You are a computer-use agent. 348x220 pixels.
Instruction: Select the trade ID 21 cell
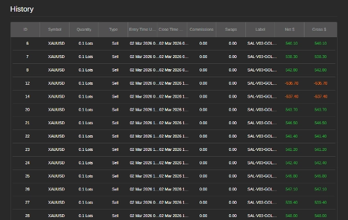point(27,123)
